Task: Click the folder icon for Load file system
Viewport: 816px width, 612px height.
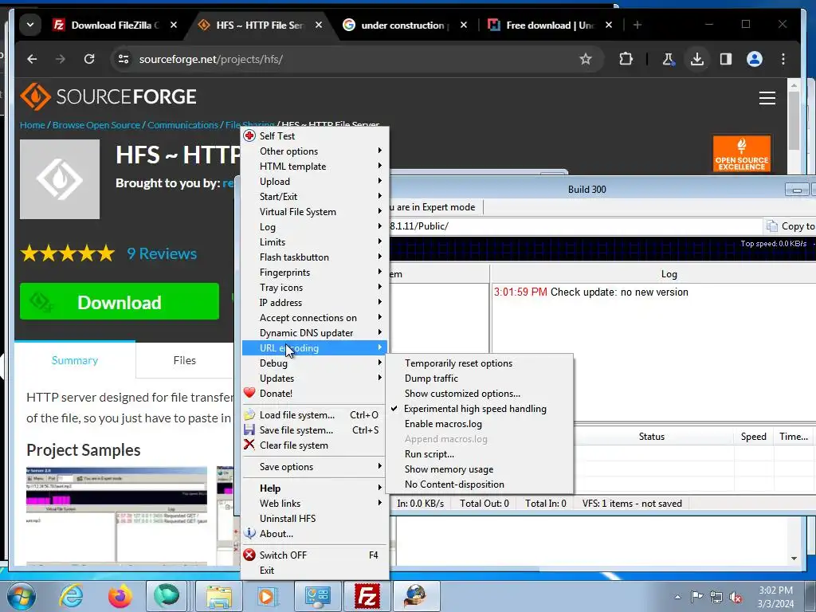Action: (249, 414)
